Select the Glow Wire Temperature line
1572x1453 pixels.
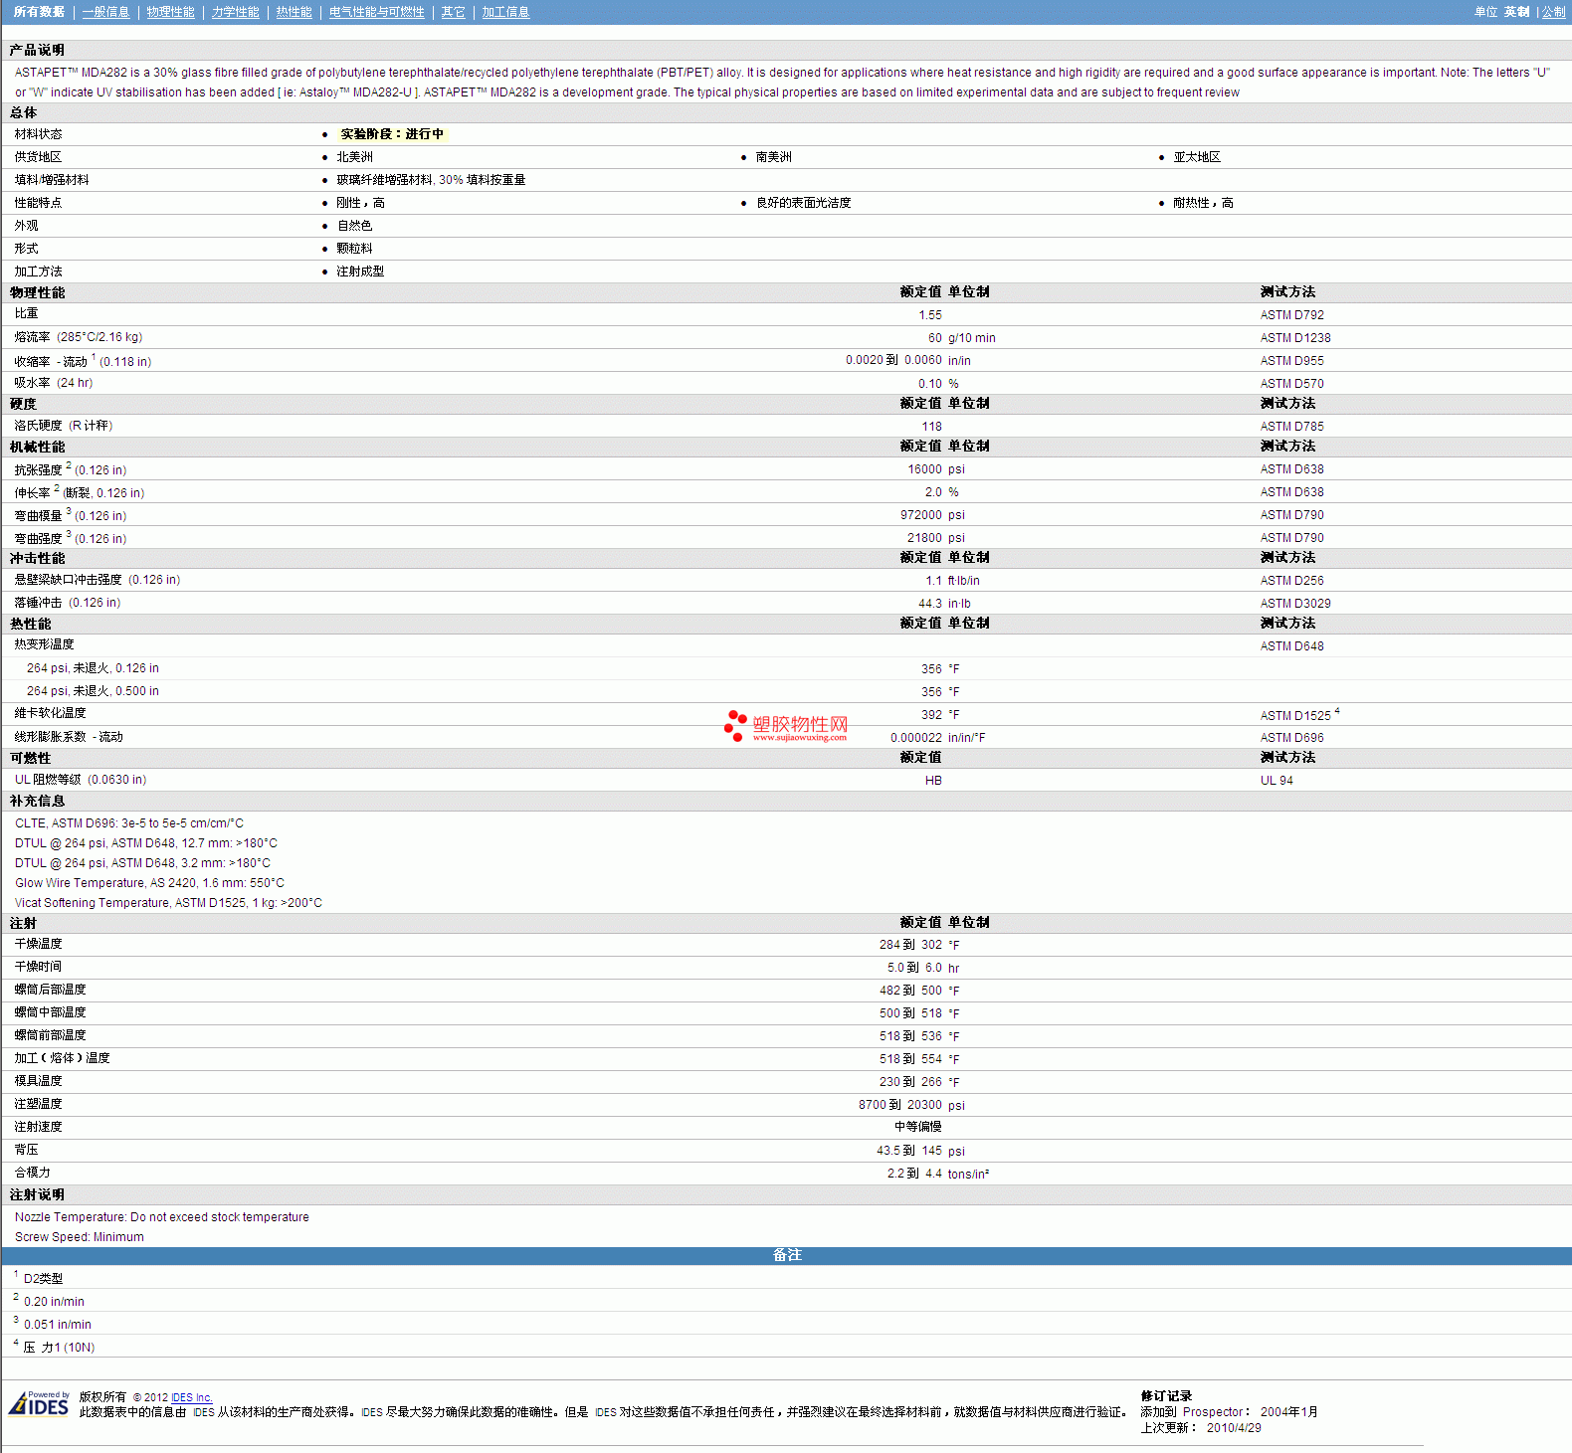tap(149, 883)
